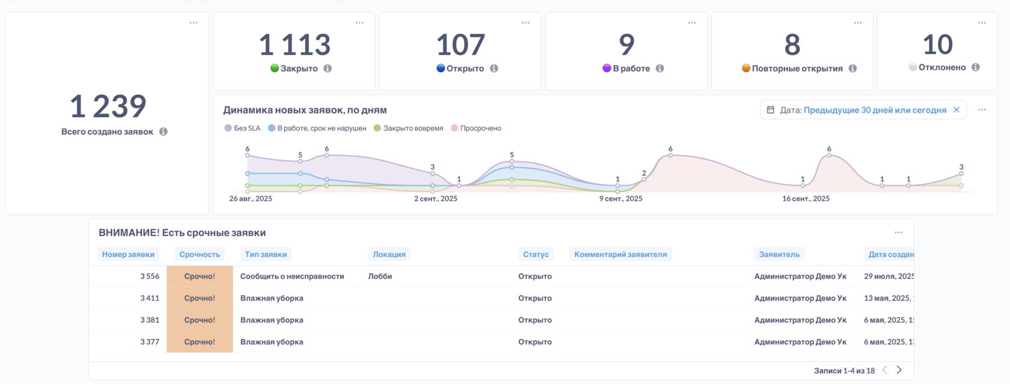
Task: Open options menu of urgent requests table
Action: [x=898, y=233]
